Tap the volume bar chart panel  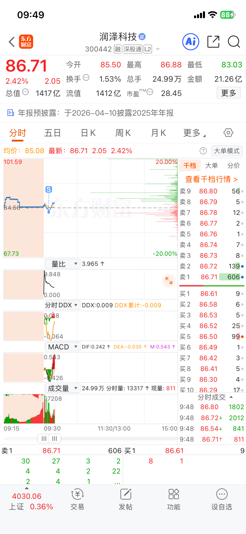point(91,409)
